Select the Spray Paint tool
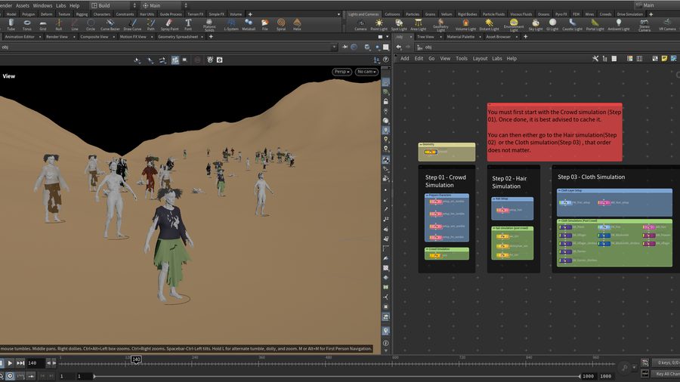This screenshot has height=382, width=680. pos(169,24)
